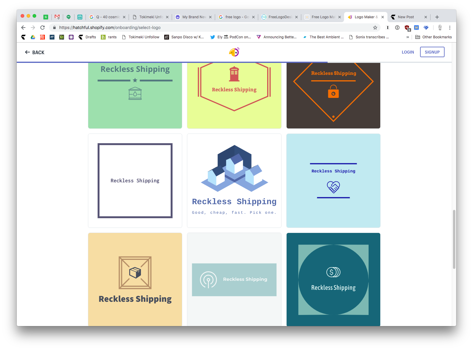Screen dimensions: 473x350
Task: Select the dark teal coins circle logo
Action: pyautogui.click(x=333, y=279)
